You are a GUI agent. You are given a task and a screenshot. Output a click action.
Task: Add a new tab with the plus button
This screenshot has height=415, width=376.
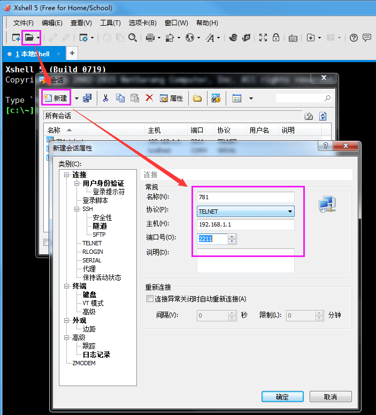coord(72,53)
